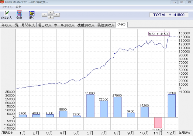This screenshot has width=193, height=136.
Task: Click the June bar labeled 31000
Action: (90, 106)
